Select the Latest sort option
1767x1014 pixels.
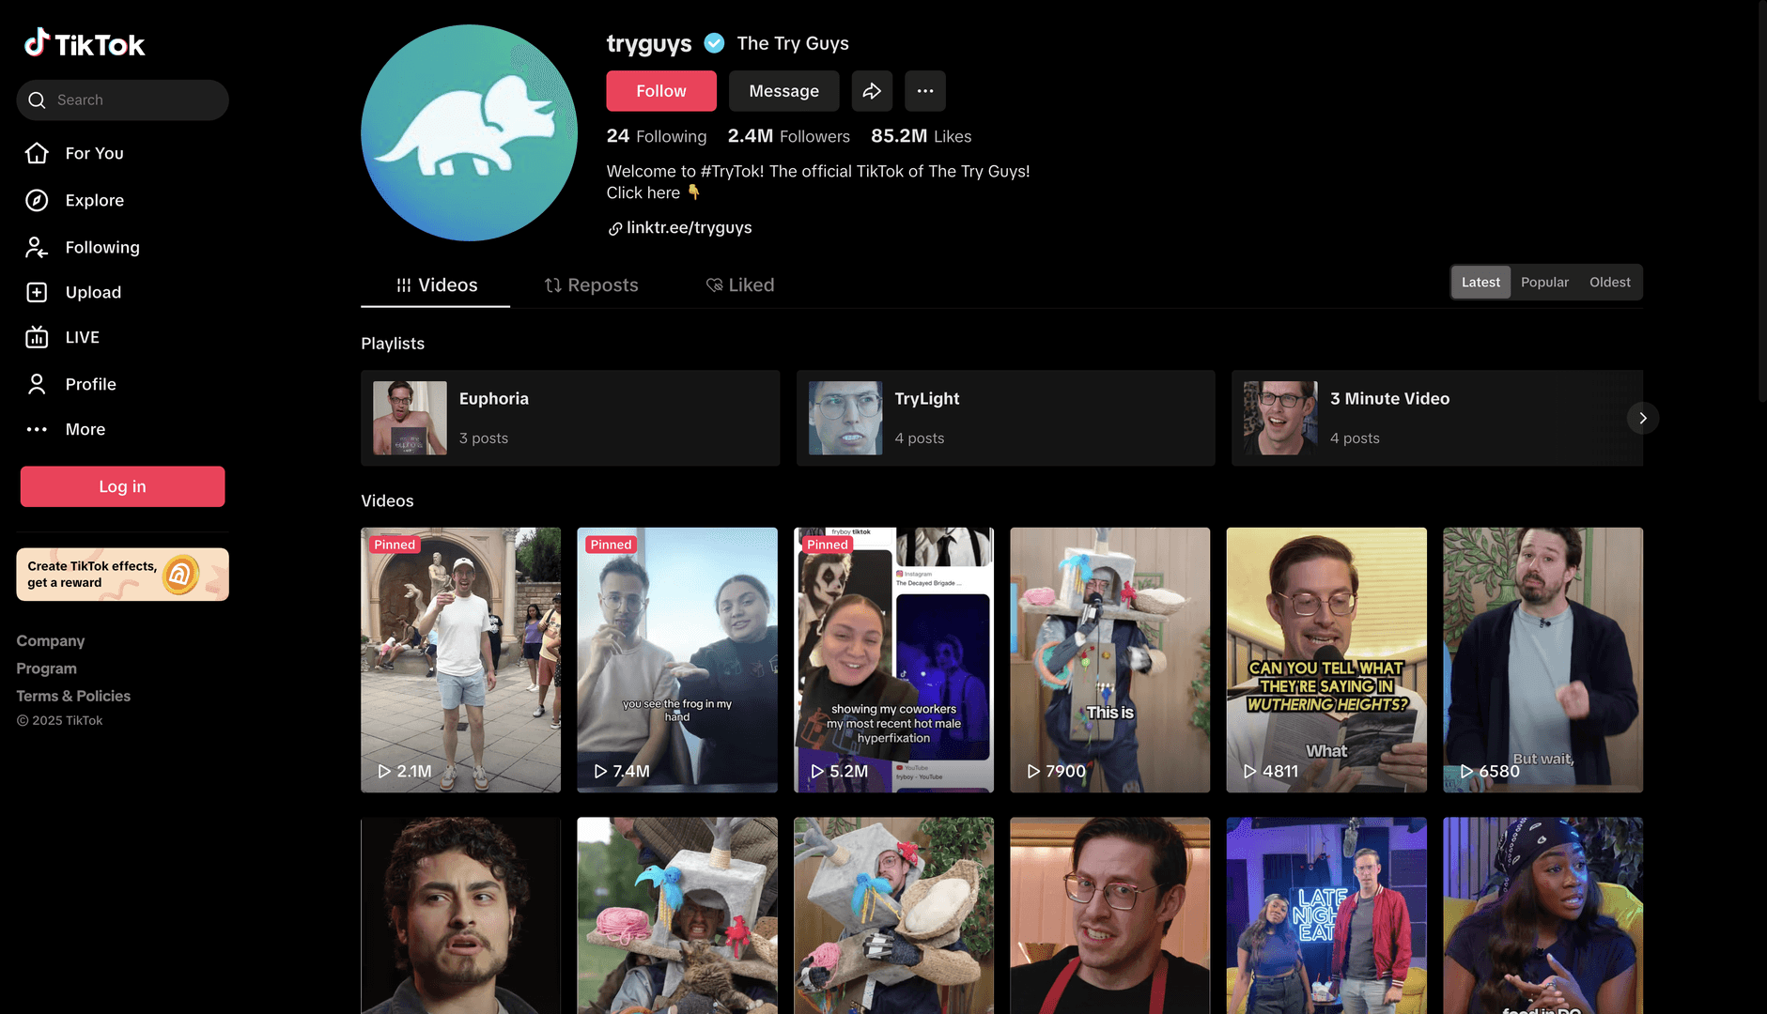1480,282
